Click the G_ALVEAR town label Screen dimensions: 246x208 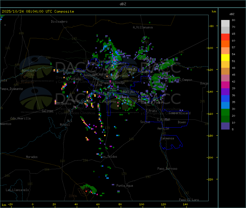point(163,120)
